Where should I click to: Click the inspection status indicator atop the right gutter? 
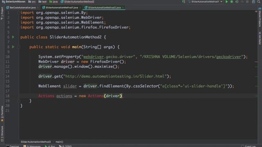[x=256, y=11]
